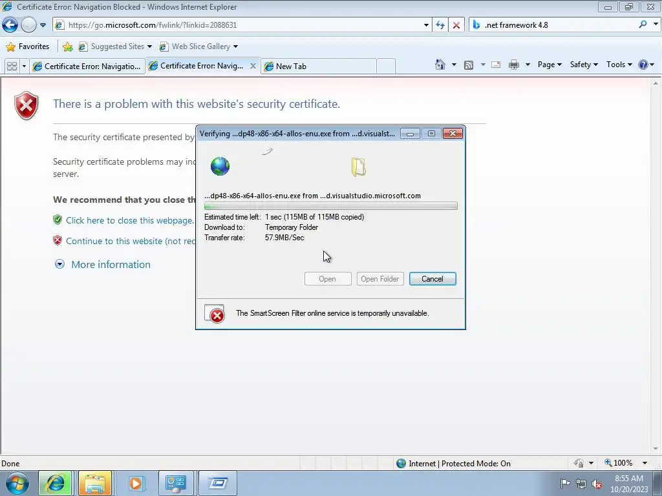Click the Stop loading red X icon

click(x=456, y=25)
